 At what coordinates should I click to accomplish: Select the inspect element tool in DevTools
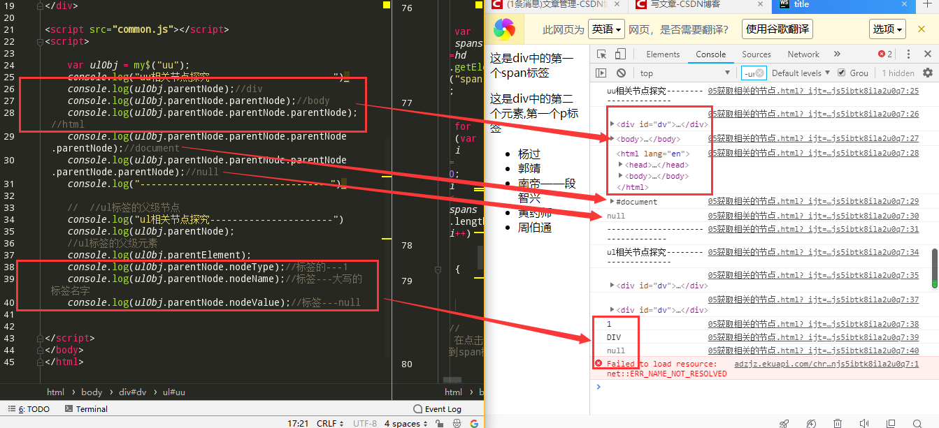[600, 54]
